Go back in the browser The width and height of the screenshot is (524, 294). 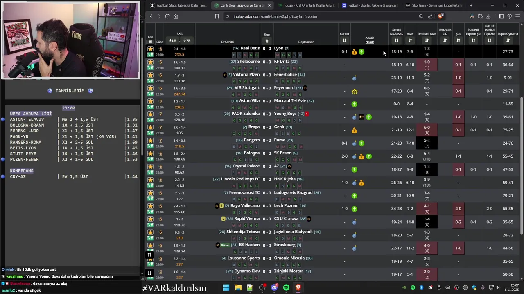(x=151, y=16)
